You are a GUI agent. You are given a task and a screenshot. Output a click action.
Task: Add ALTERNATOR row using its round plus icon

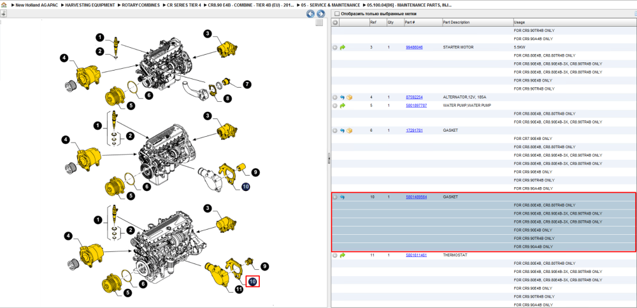[x=335, y=97]
